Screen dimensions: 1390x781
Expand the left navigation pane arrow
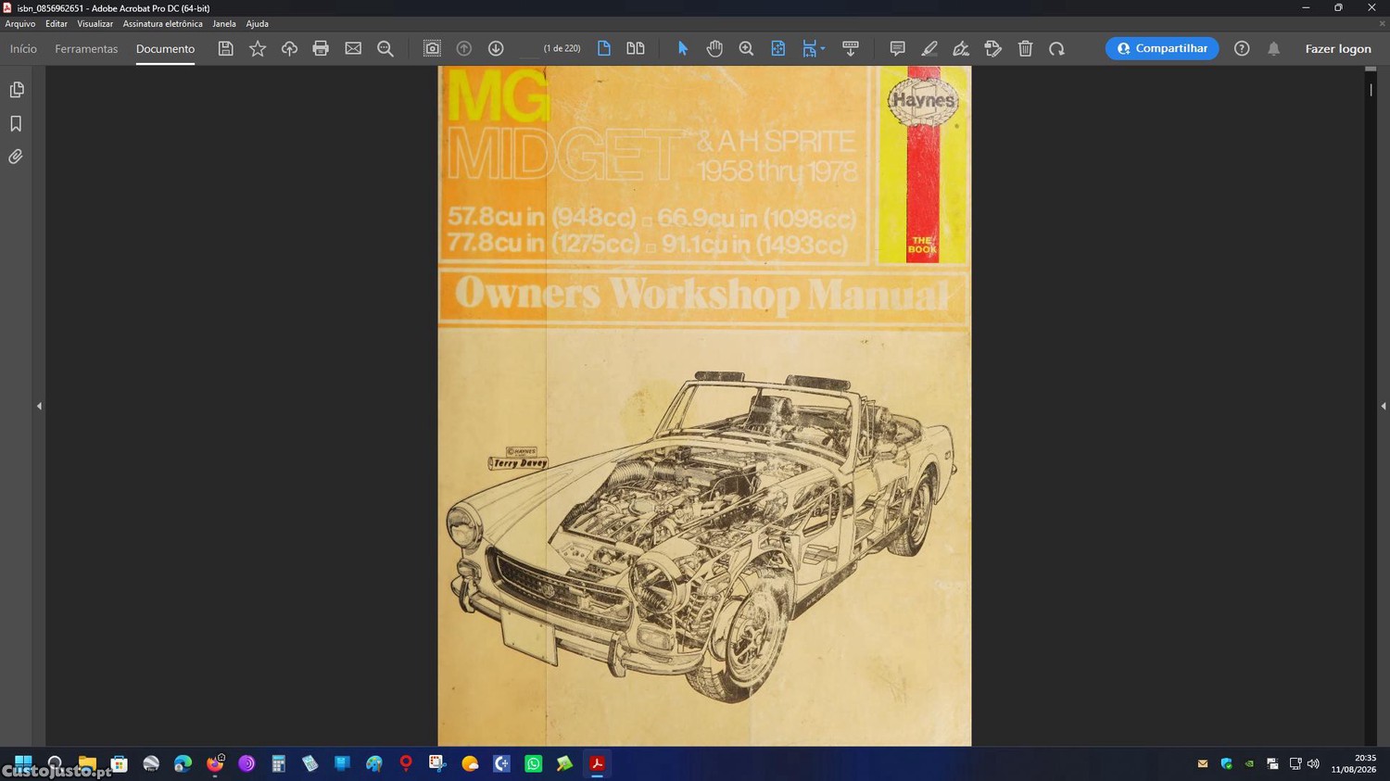coord(39,406)
